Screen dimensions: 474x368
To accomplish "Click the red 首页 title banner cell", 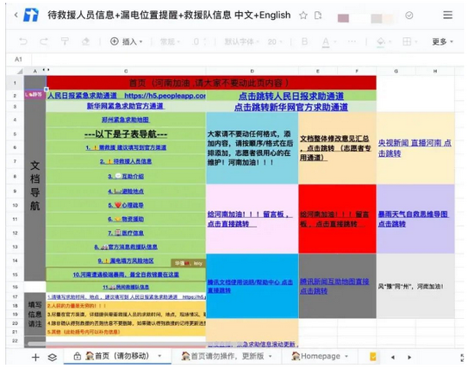I will [x=211, y=83].
